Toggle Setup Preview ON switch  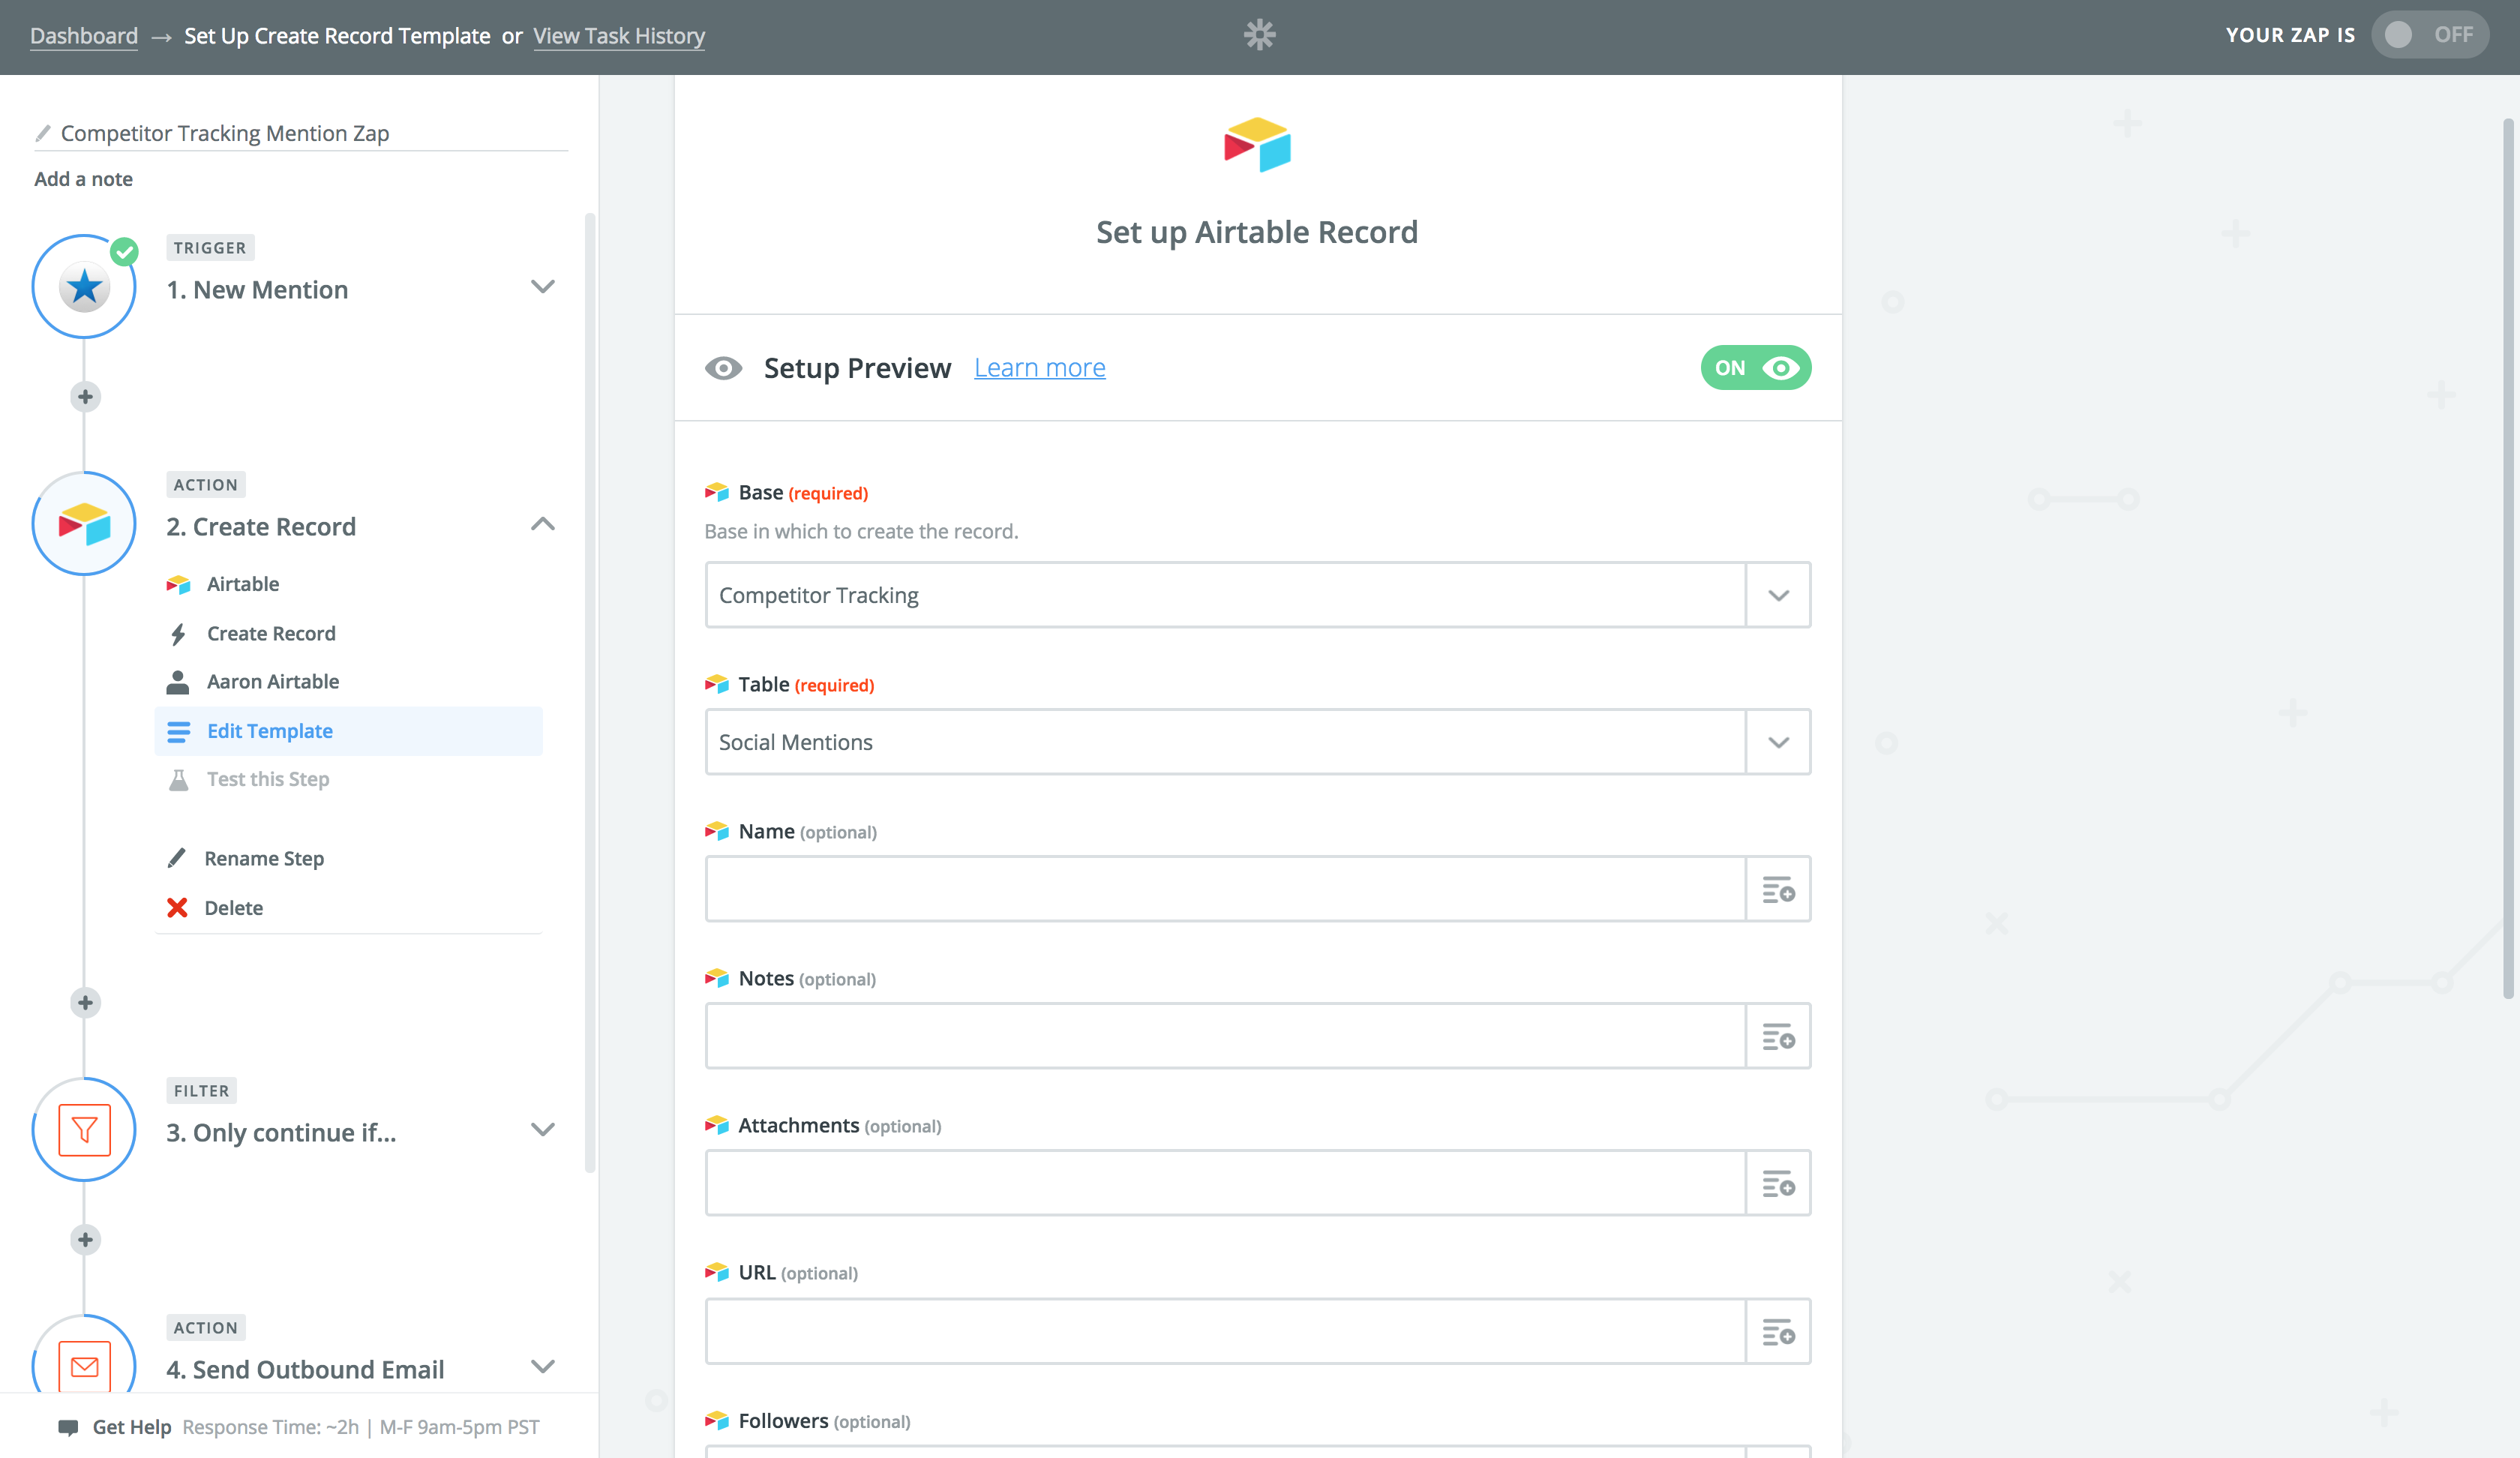click(x=1756, y=368)
